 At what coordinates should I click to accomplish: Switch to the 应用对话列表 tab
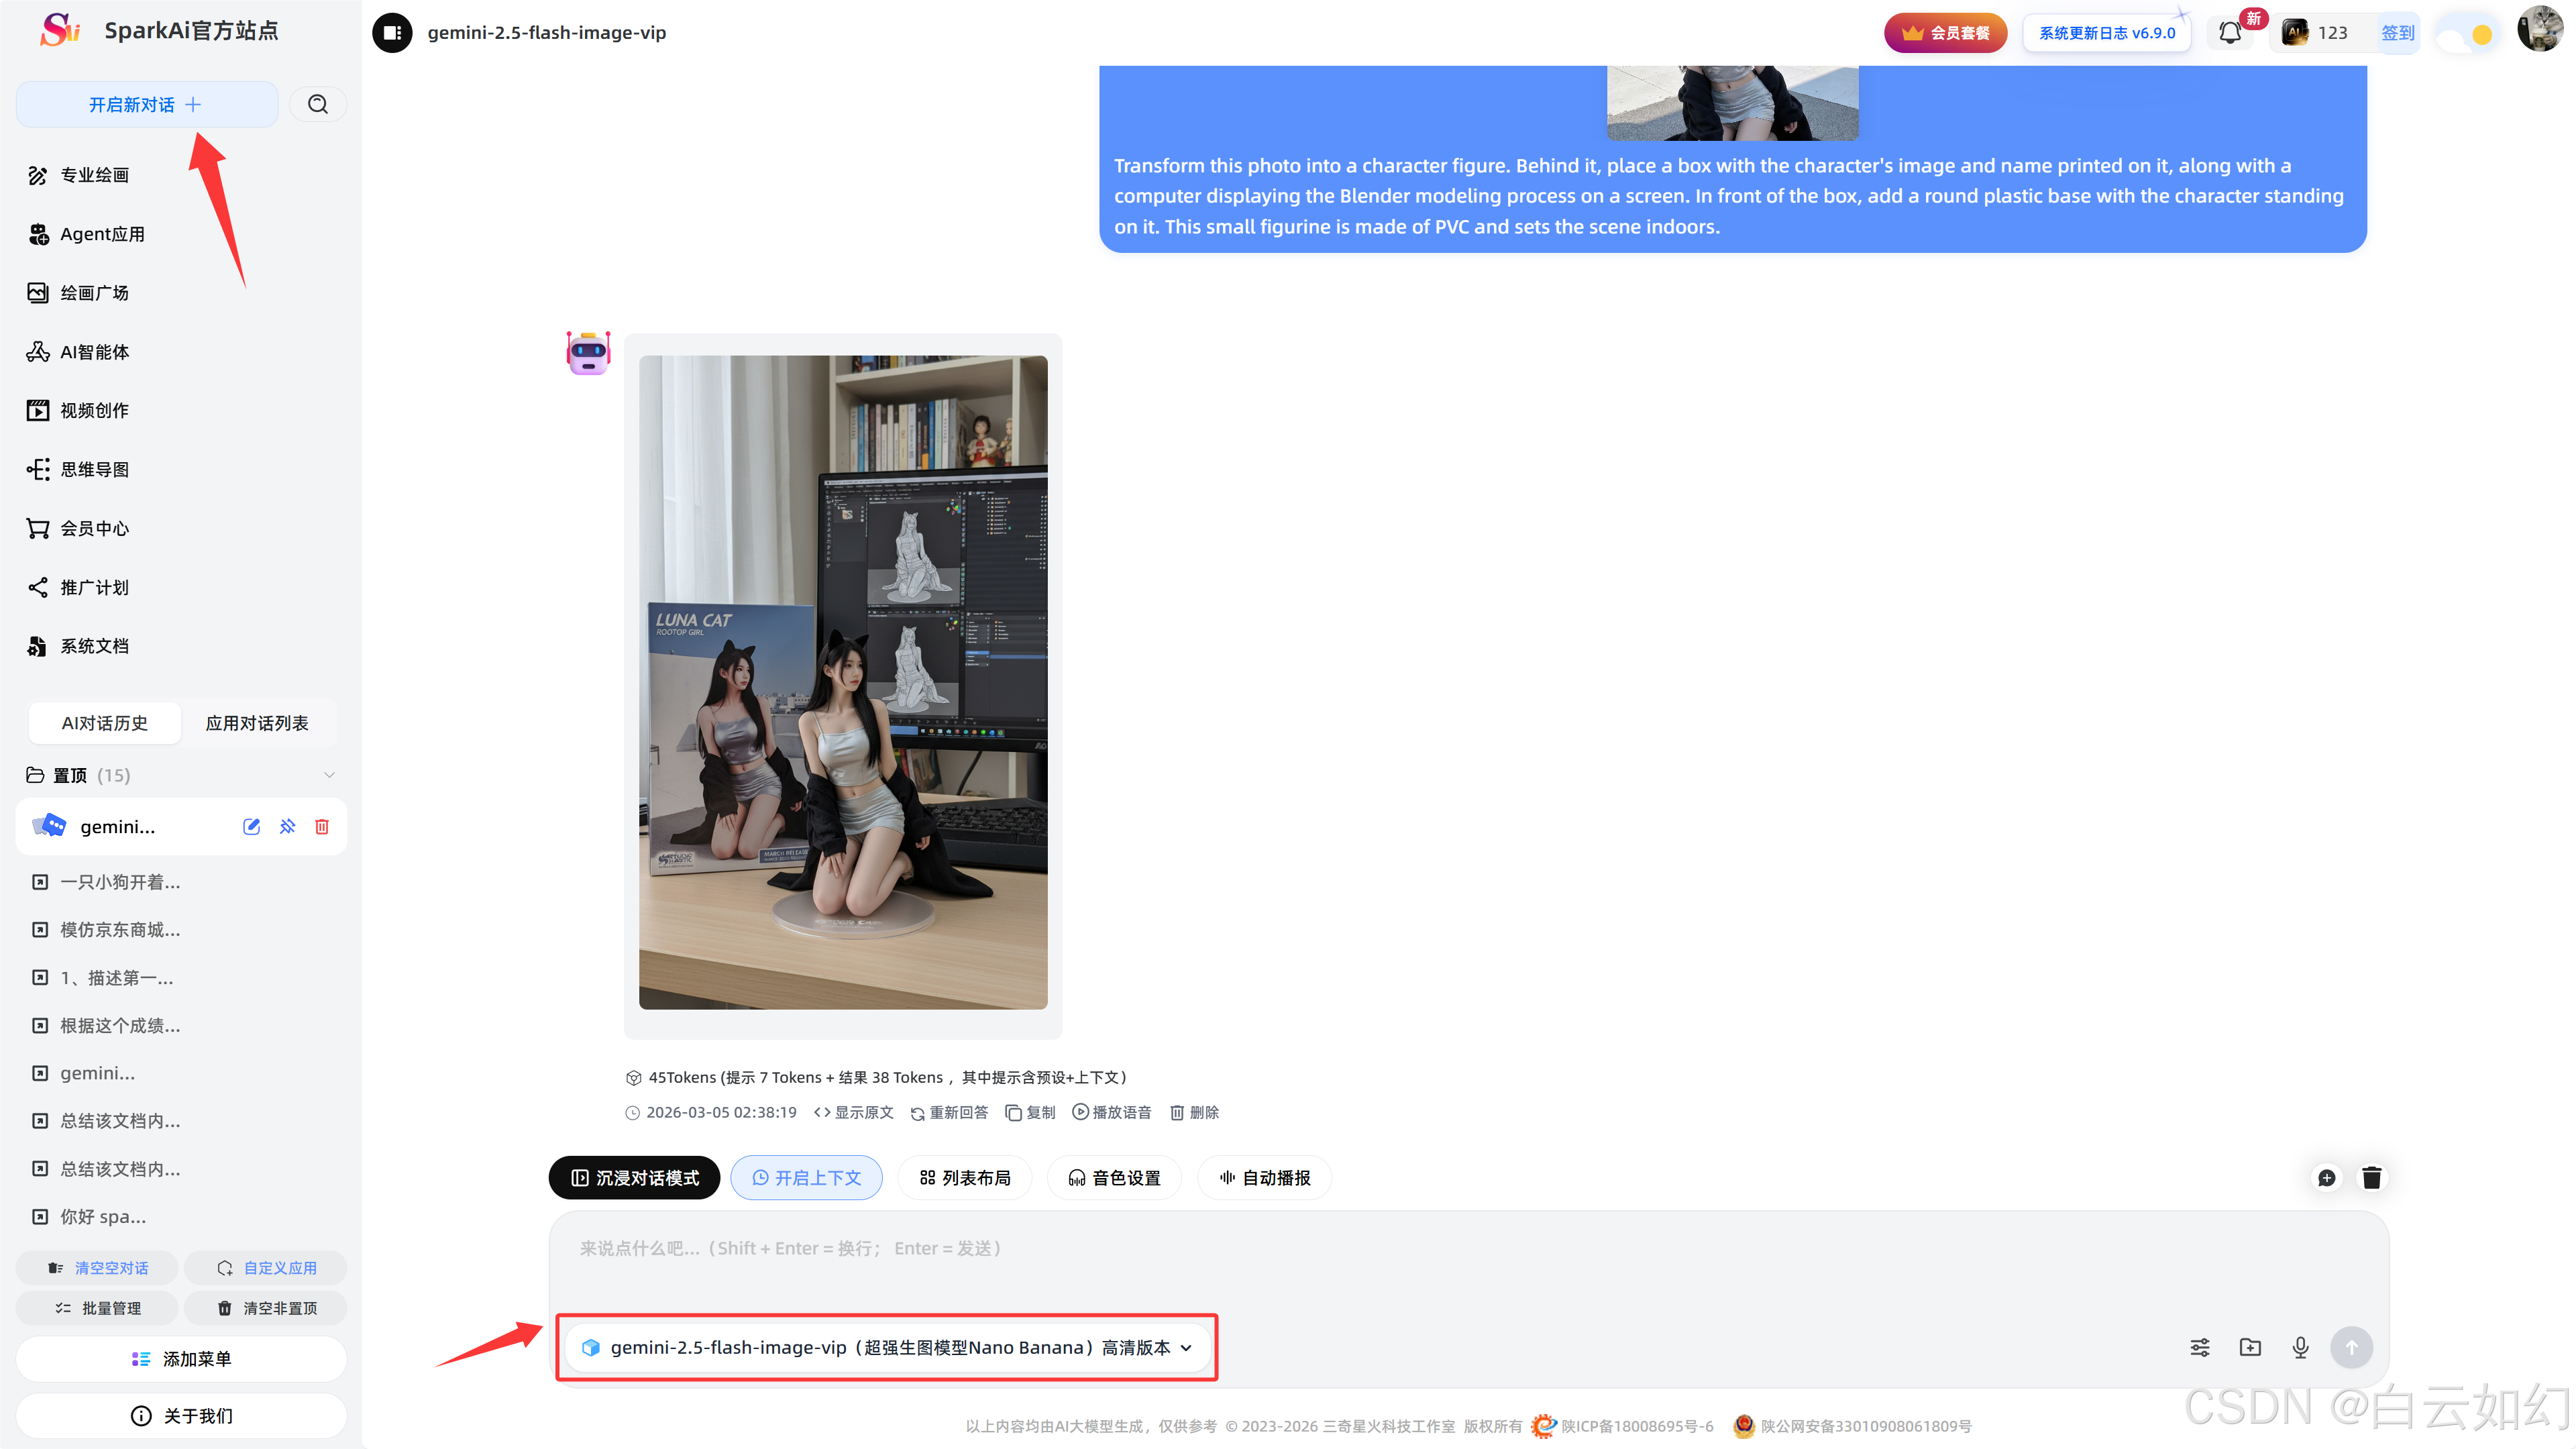tap(257, 722)
